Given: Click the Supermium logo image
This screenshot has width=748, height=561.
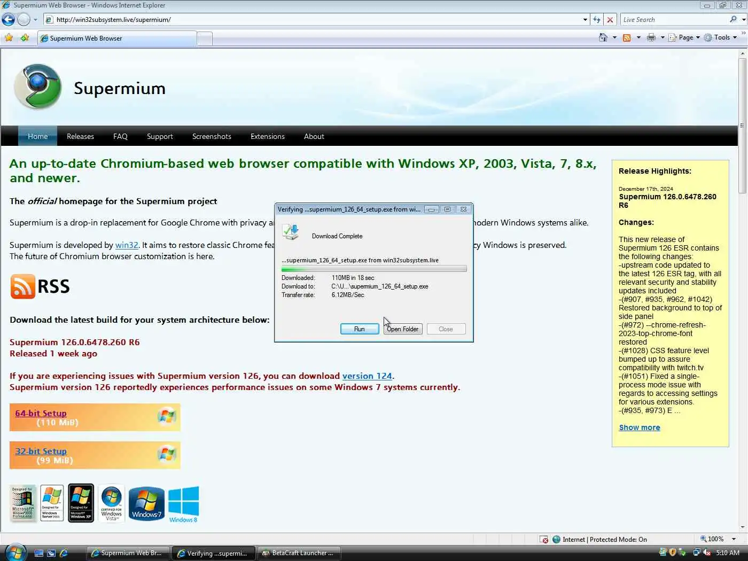Looking at the screenshot, I should point(37,87).
